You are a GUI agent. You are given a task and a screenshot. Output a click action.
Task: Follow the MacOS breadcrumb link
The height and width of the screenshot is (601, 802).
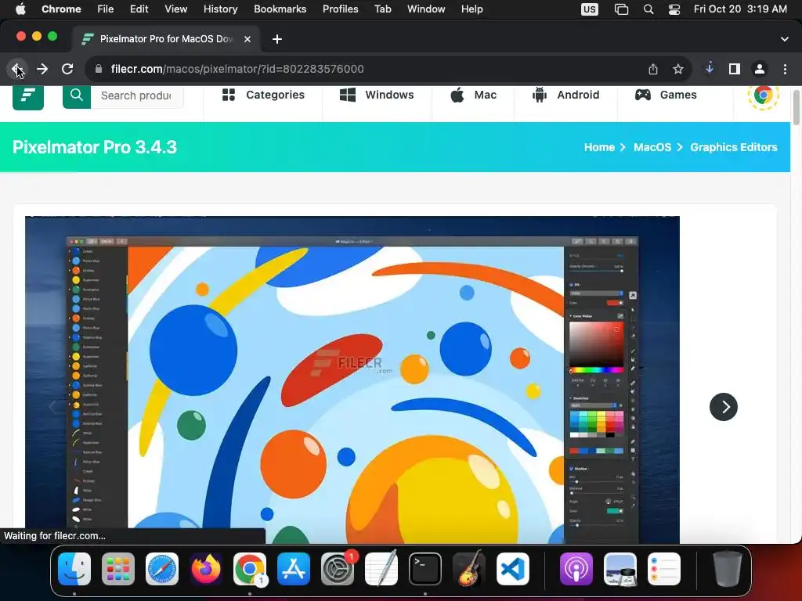click(x=652, y=147)
